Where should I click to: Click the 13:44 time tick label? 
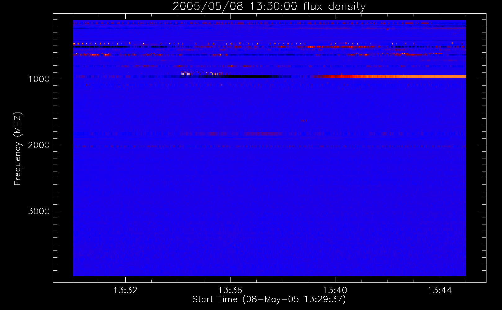pos(440,290)
